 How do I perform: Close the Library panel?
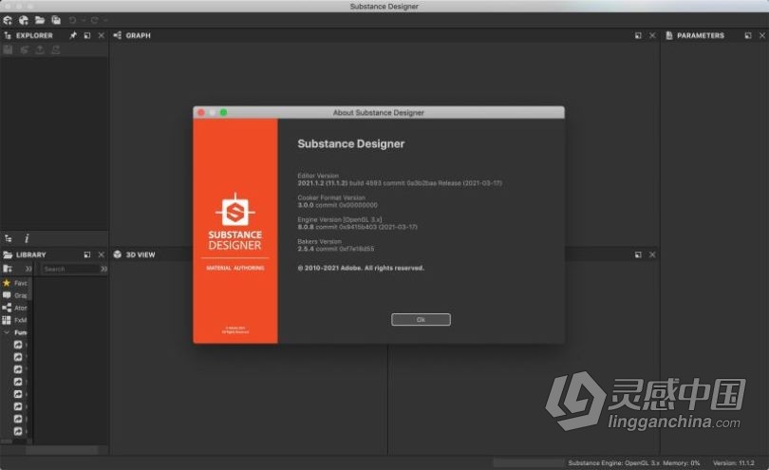[x=101, y=254]
